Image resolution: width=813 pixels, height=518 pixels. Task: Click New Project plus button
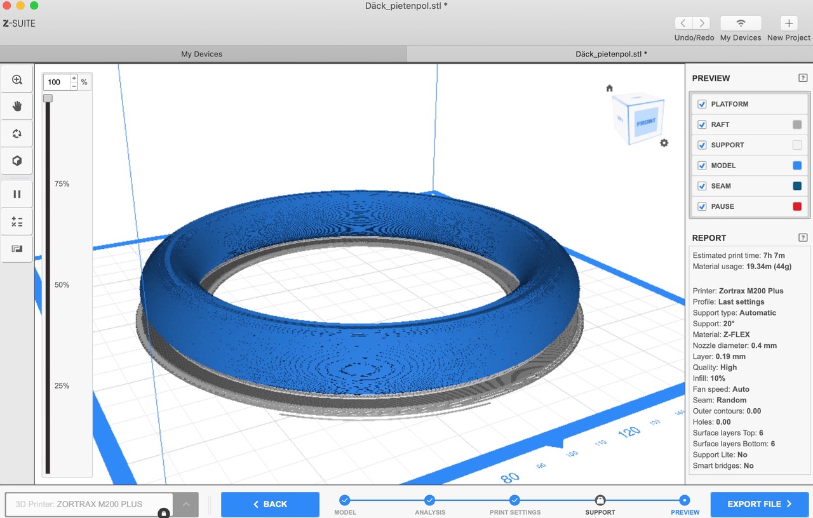[x=789, y=23]
